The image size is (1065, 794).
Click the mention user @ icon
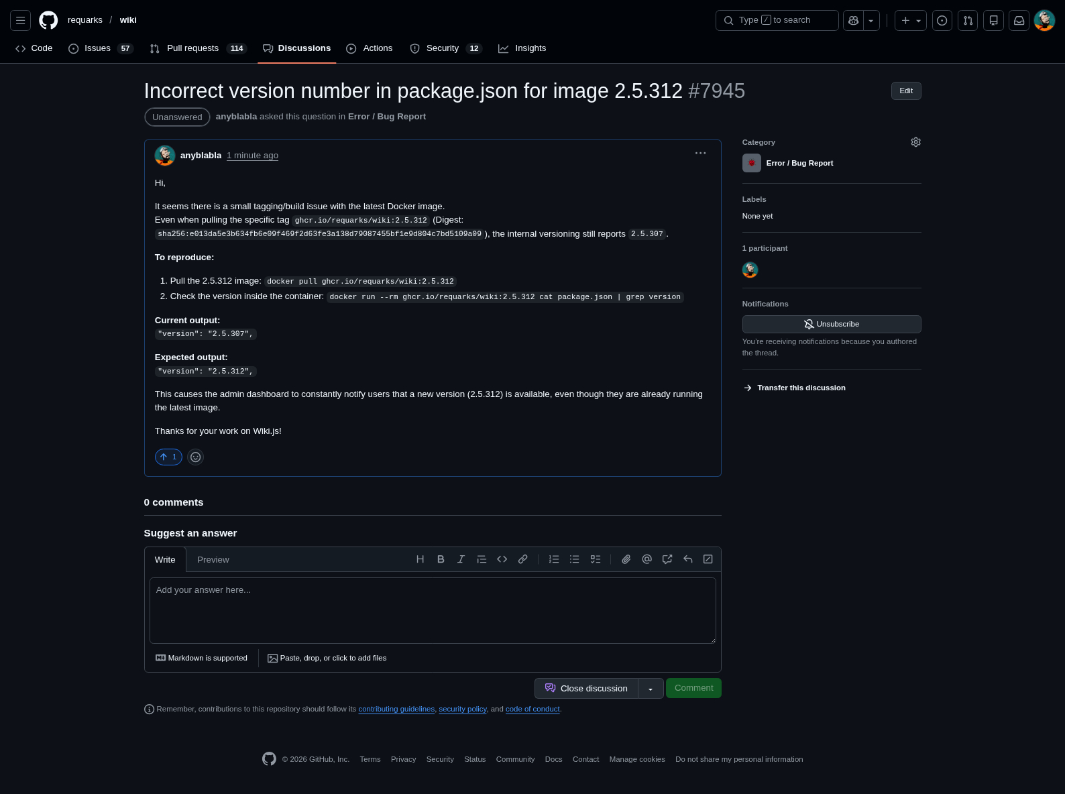[x=647, y=559]
